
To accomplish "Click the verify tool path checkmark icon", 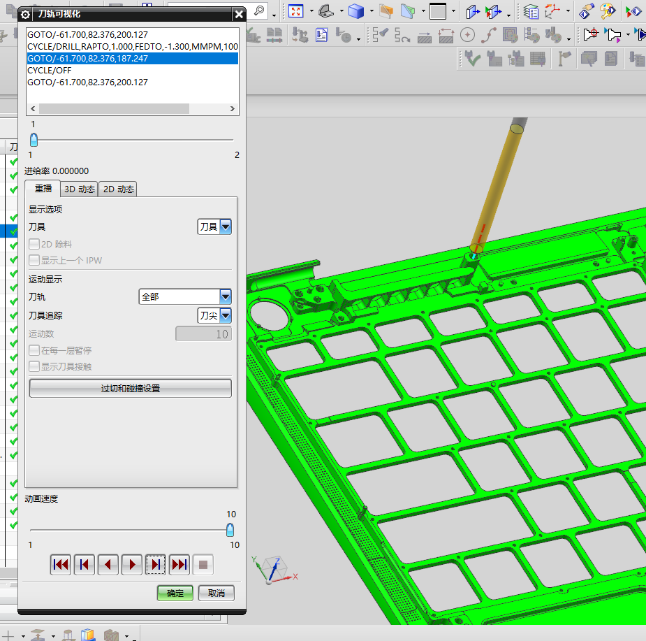I will pos(471,58).
